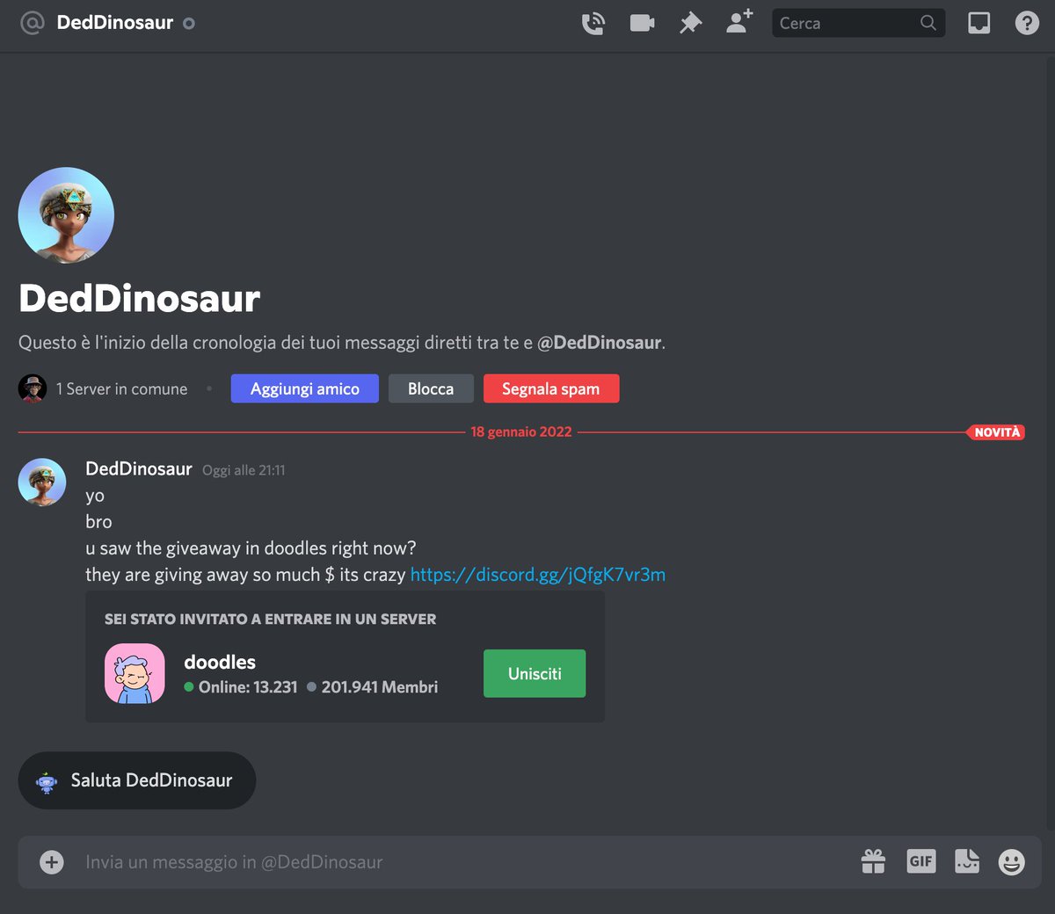The image size is (1055, 914).
Task: Click the Oggi alle 21:11 timestamp
Action: coord(244,470)
